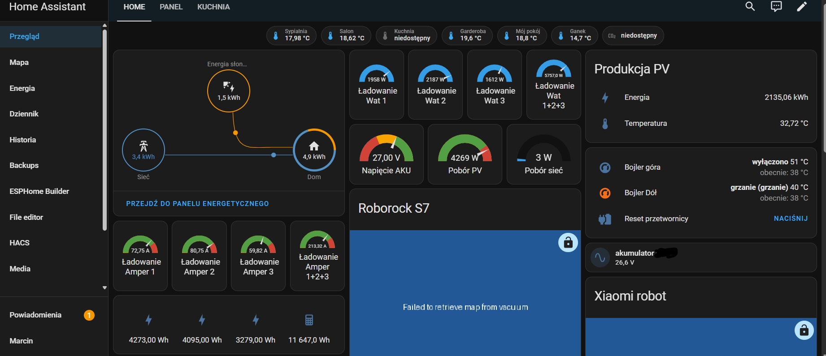The width and height of the screenshot is (826, 356).
Task: Open Media in the sidebar
Action: (51, 269)
